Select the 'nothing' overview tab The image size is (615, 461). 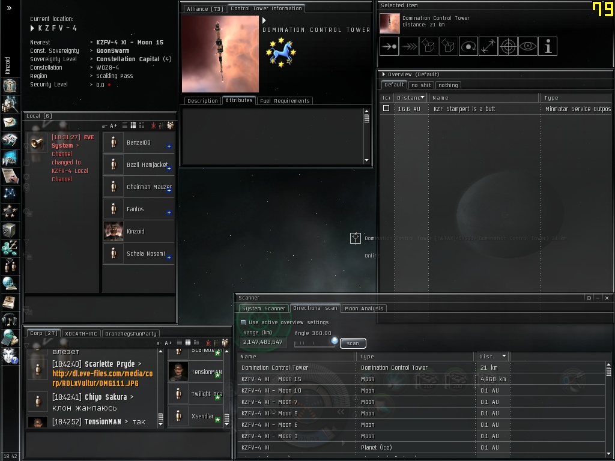pos(448,85)
